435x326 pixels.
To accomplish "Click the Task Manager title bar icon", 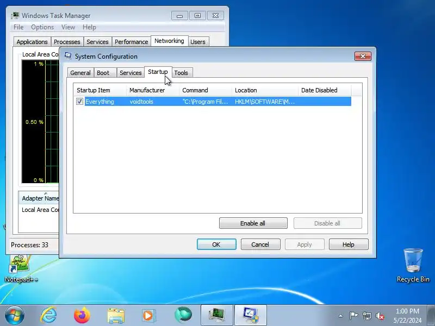I will 15,15.
